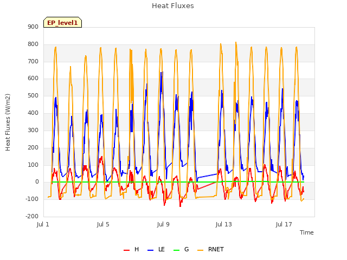This screenshot has width=347, height=260.
Task: Click the Jul 17 x-axis tick label
Action: tap(284, 225)
